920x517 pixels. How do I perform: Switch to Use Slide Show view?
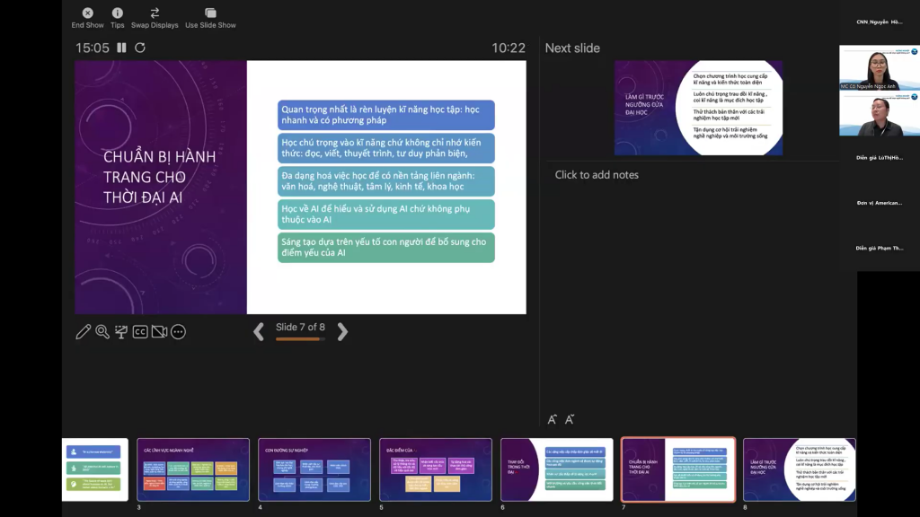(x=210, y=13)
